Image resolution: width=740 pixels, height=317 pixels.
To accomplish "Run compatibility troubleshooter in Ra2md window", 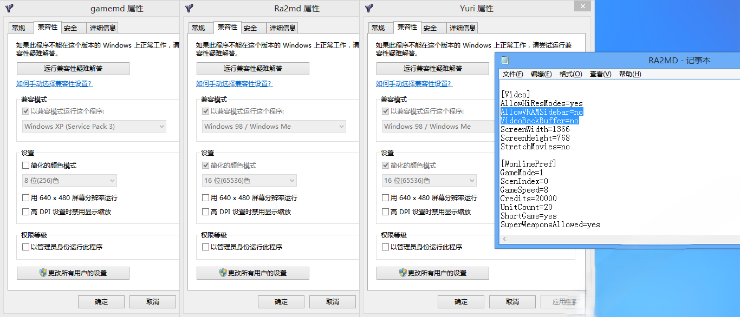I will coord(253,69).
